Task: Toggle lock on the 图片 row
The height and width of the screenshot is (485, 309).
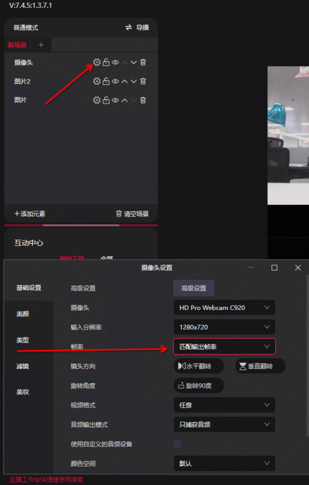Action: pos(106,100)
